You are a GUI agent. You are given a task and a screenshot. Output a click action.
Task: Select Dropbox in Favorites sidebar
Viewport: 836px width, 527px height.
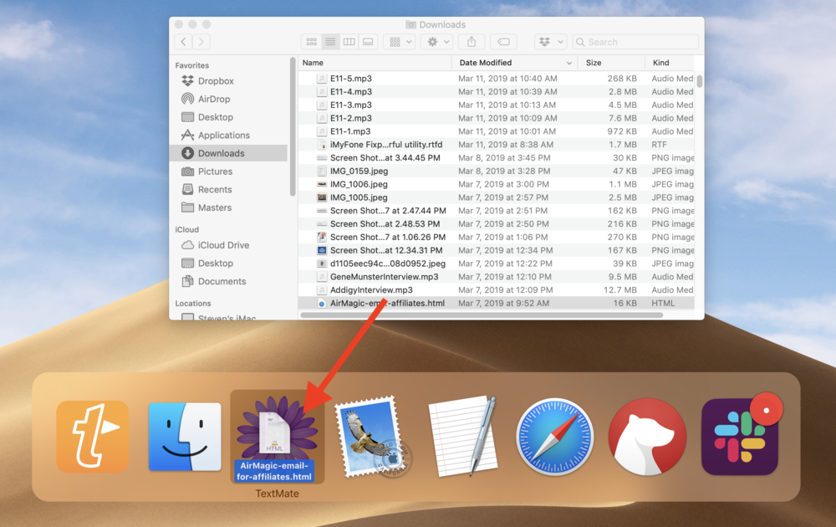pyautogui.click(x=228, y=81)
